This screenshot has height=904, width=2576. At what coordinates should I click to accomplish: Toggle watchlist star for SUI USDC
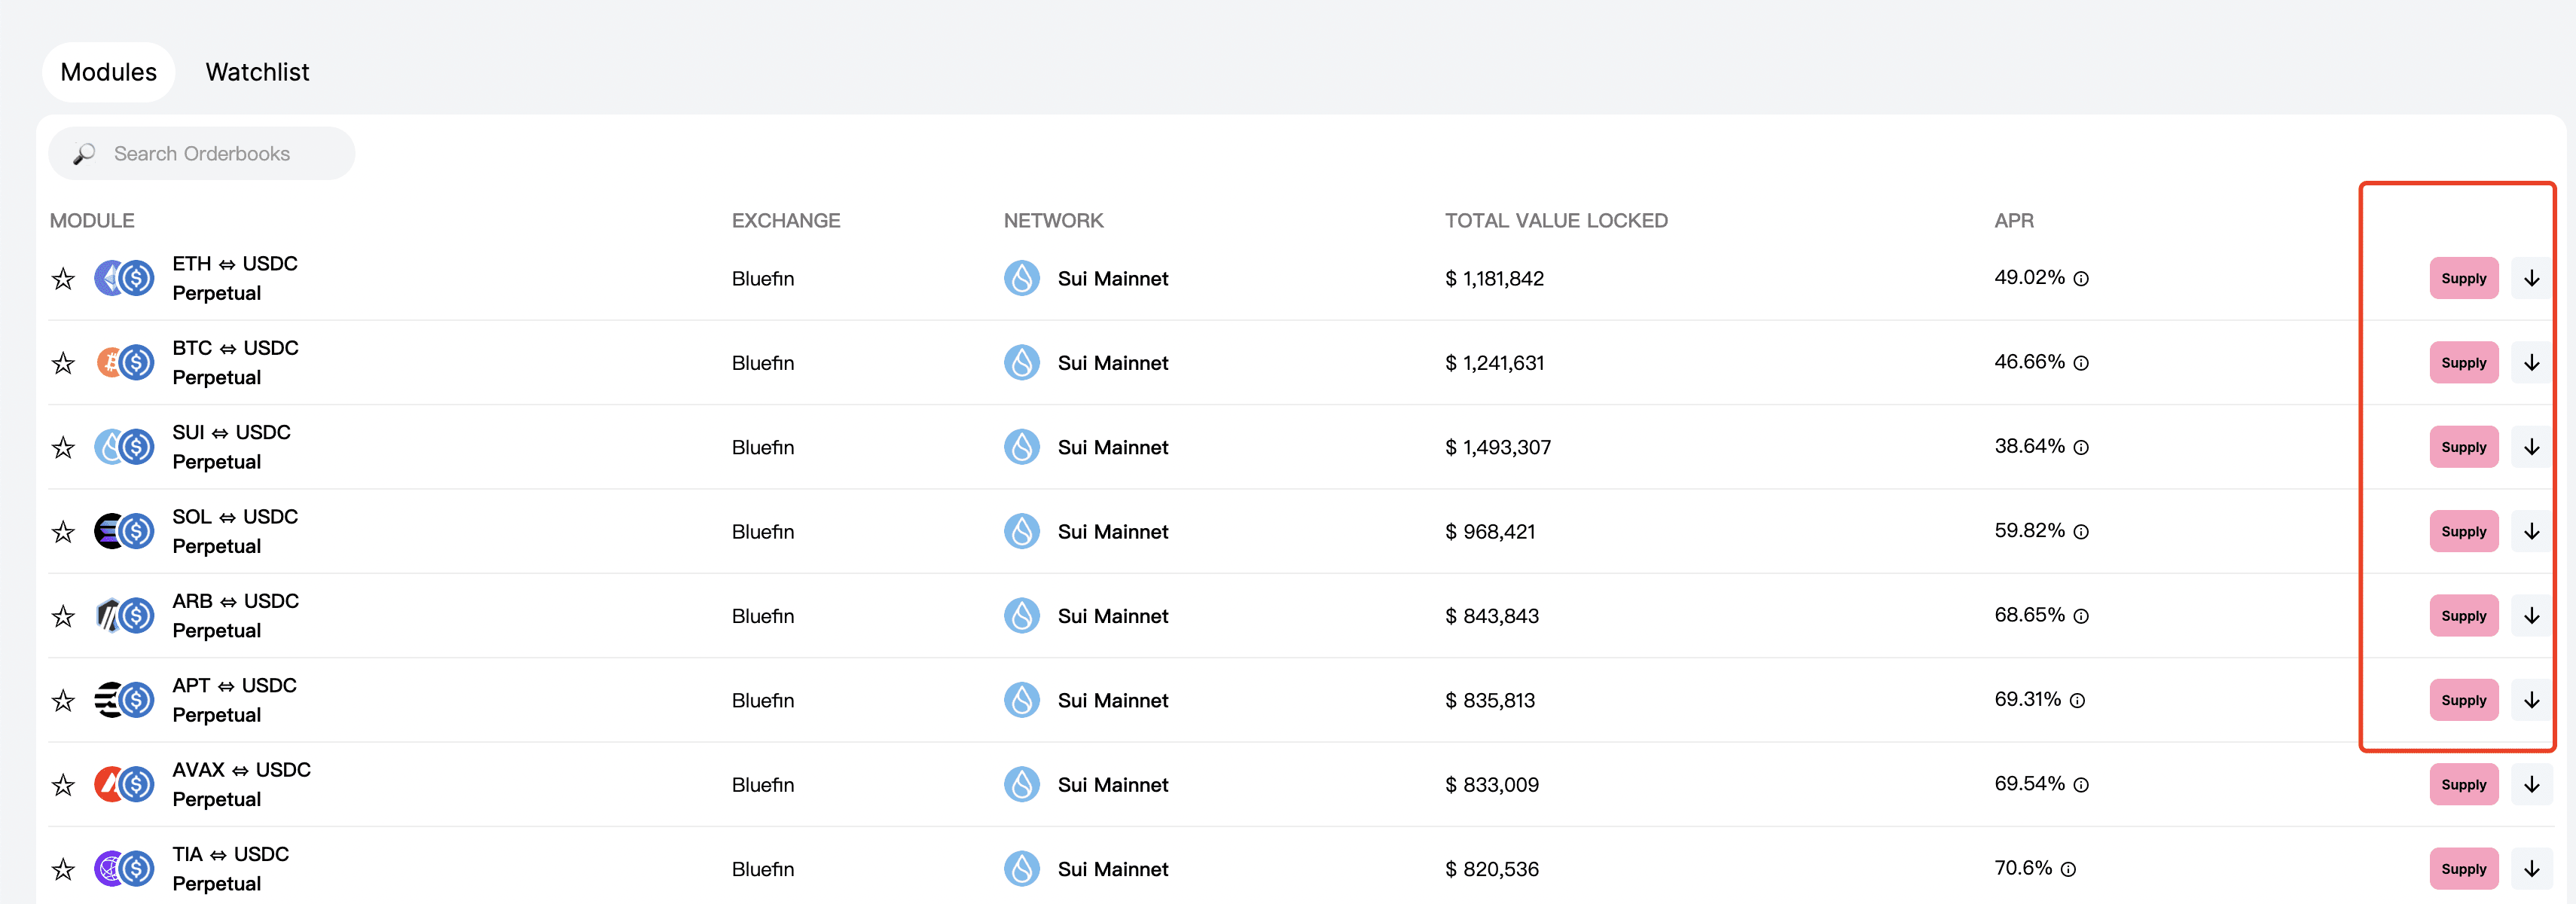pyautogui.click(x=63, y=448)
